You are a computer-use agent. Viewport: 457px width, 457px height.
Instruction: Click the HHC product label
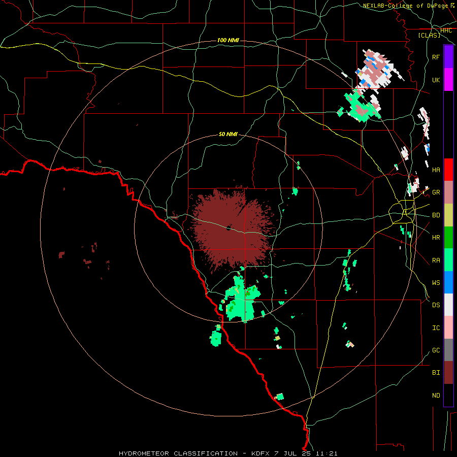pyautogui.click(x=446, y=30)
